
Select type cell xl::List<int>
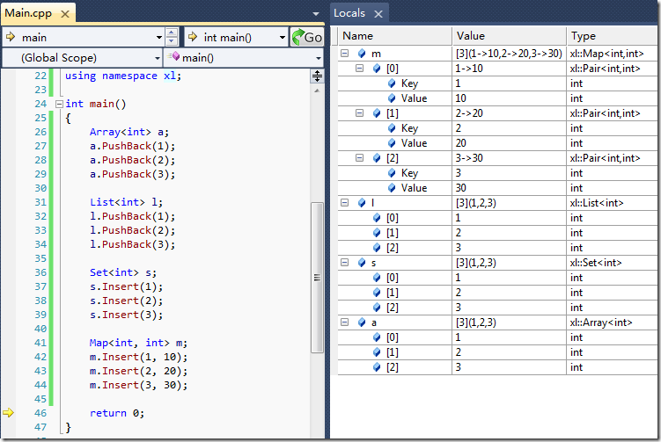point(612,203)
